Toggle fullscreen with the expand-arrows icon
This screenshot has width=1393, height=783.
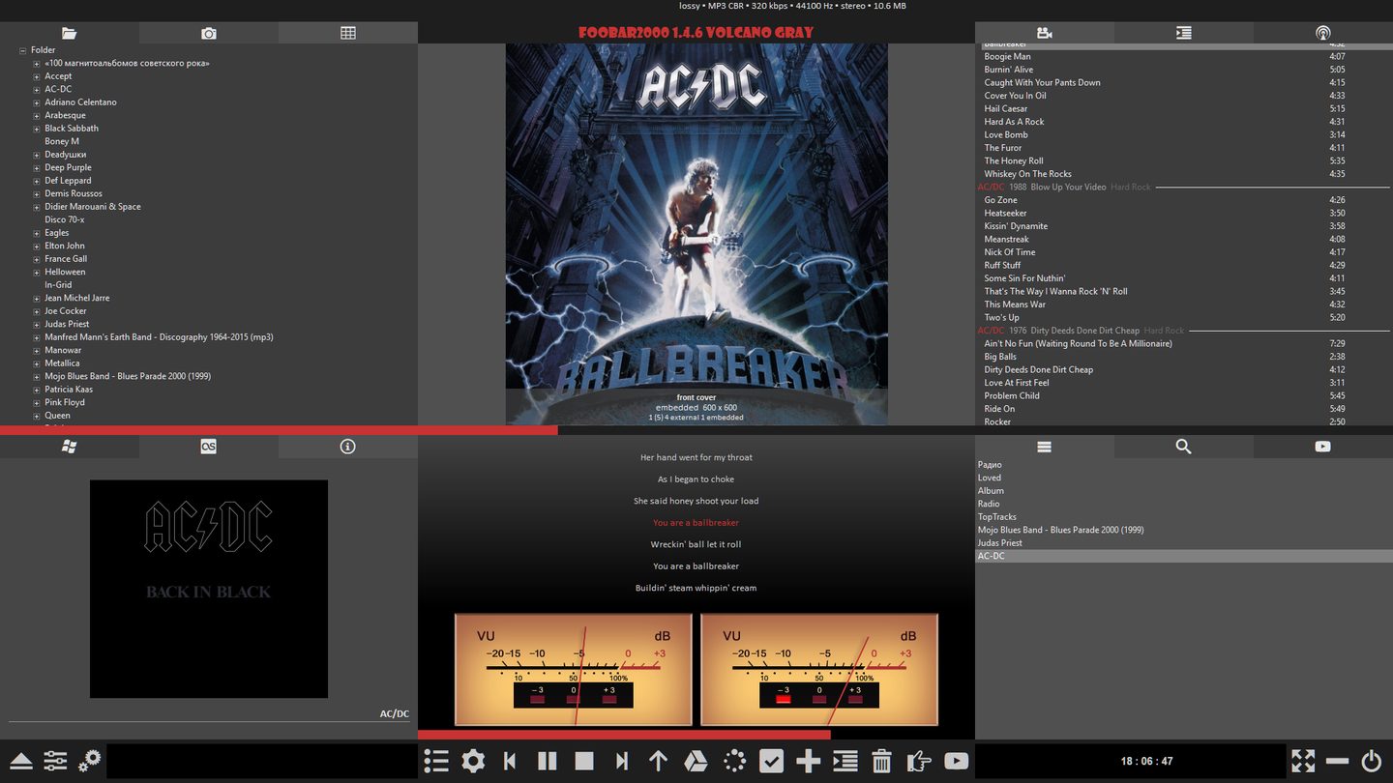(1303, 762)
